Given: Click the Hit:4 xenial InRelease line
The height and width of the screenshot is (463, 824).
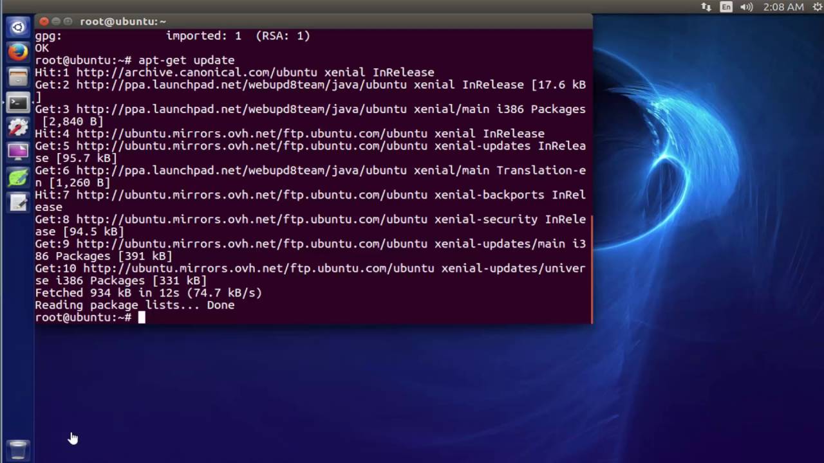Looking at the screenshot, I should point(290,134).
